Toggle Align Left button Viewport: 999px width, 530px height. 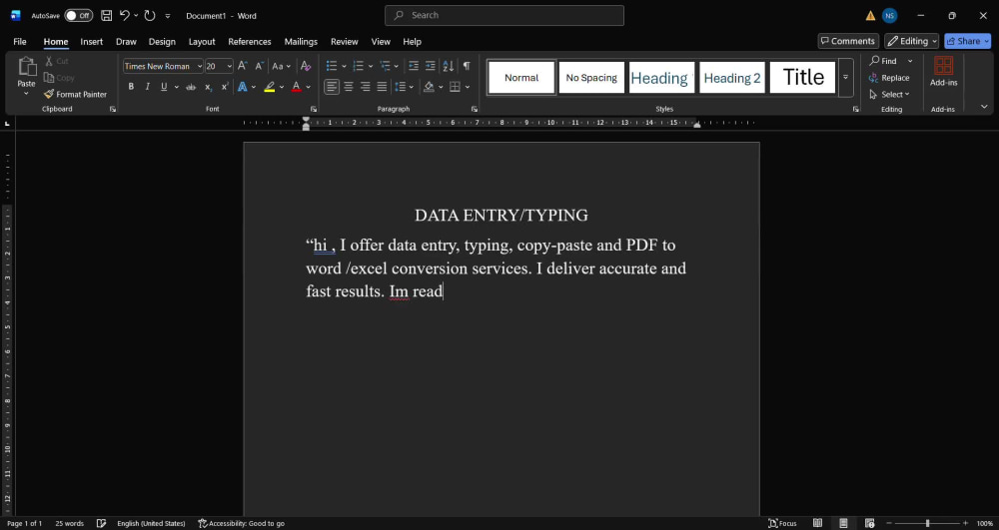coord(332,87)
